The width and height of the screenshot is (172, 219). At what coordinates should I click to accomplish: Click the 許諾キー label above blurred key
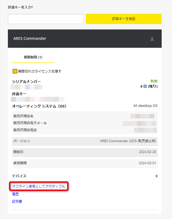point(19,94)
